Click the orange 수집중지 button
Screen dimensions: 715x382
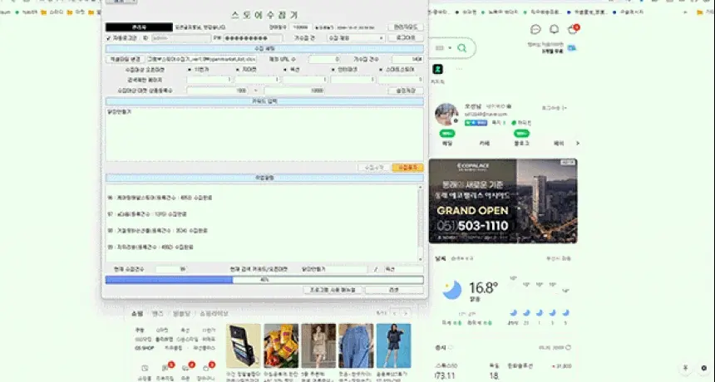407,168
